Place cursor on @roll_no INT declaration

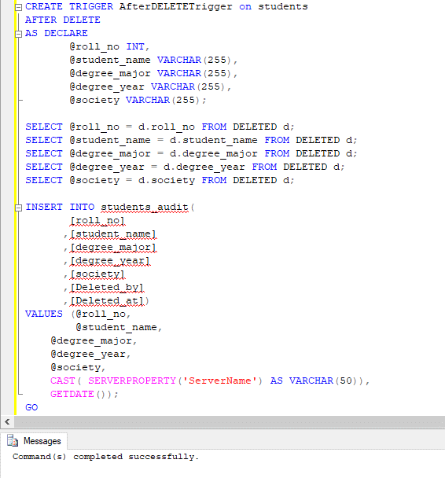click(109, 46)
